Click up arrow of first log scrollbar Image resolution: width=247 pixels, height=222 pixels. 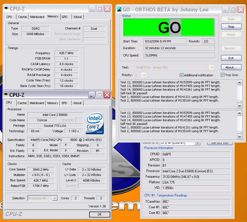[x=240, y=83]
